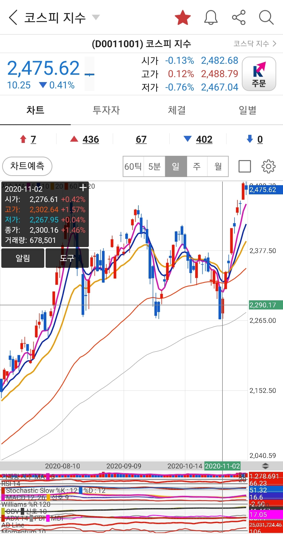Tap the 종가: 2,300.16 popup row
Image resolution: width=283 pixels, height=534 pixels.
pyautogui.click(x=45, y=230)
